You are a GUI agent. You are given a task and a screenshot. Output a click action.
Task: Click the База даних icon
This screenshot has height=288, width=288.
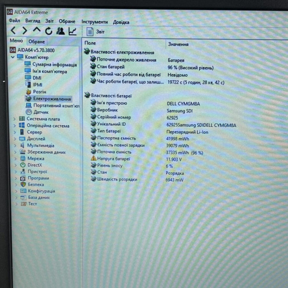coord(24,197)
